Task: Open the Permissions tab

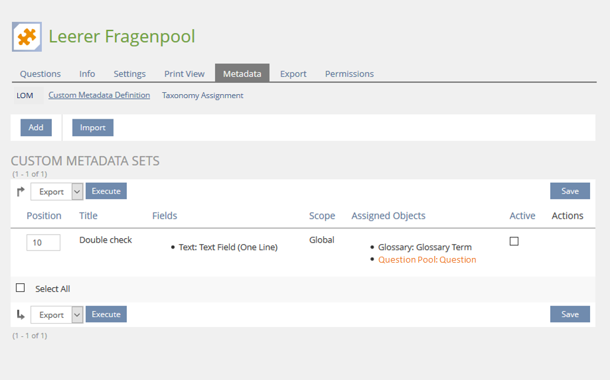Action: pos(349,74)
